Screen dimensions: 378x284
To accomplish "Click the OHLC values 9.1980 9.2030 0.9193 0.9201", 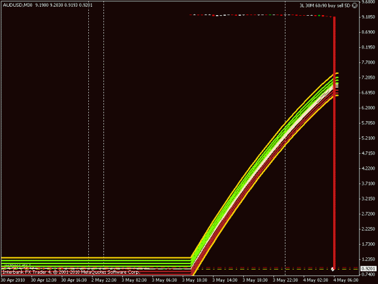I will pos(64,5).
